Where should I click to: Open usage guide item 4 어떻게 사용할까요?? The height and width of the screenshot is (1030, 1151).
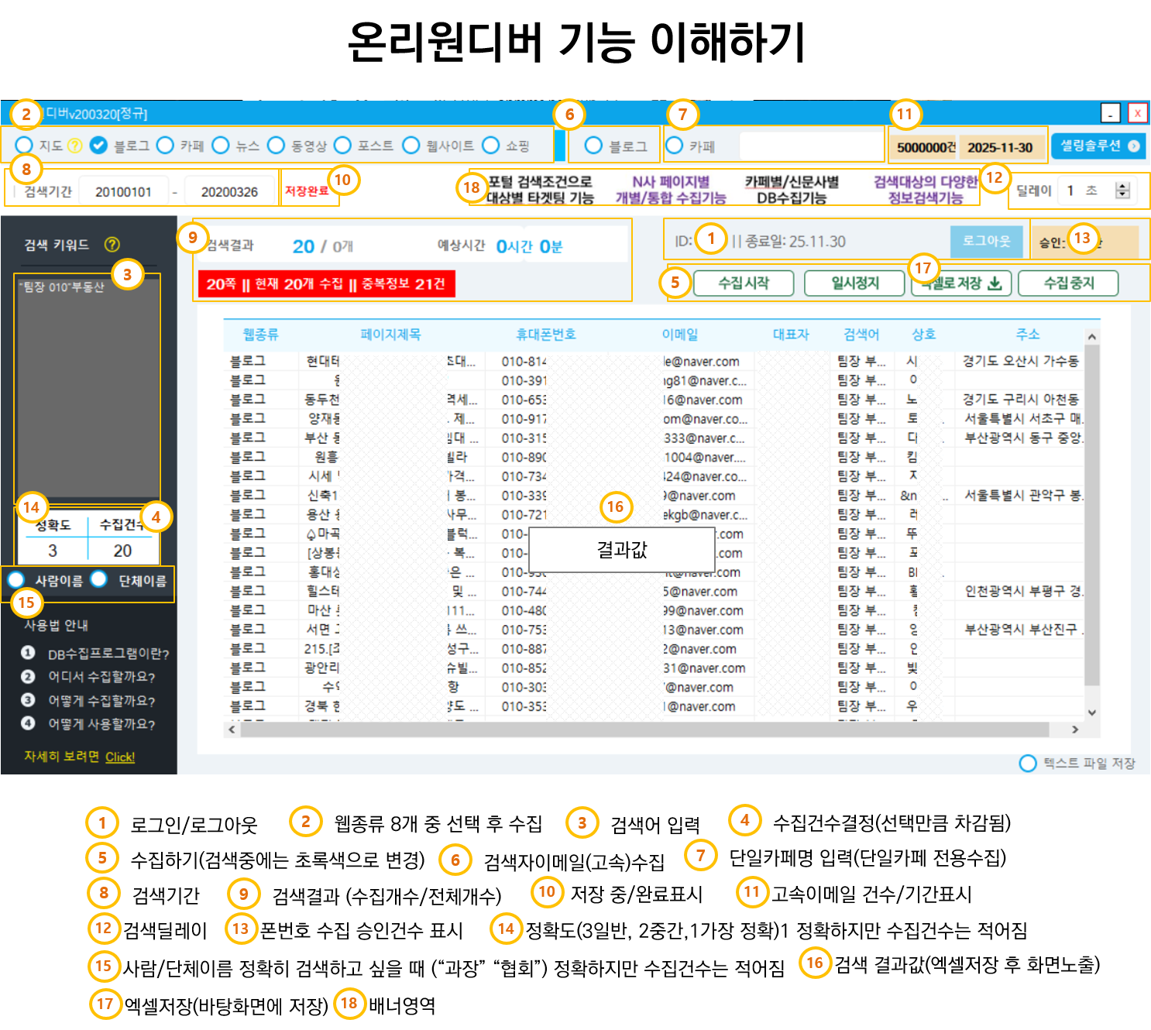coord(101,724)
